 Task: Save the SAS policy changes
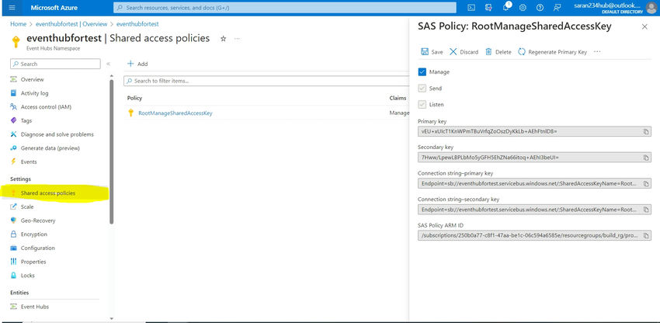(432, 52)
